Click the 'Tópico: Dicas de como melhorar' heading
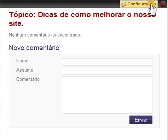This screenshot has height=140, width=168. [82, 19]
